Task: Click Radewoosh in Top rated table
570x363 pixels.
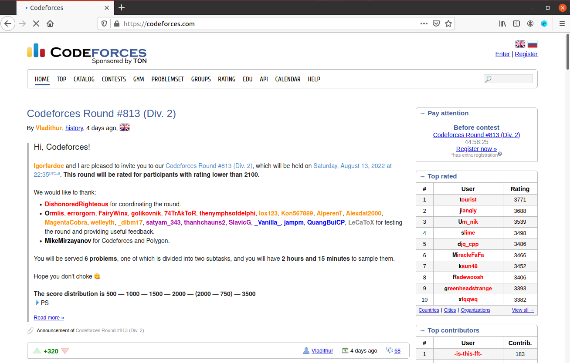Action: [468, 277]
